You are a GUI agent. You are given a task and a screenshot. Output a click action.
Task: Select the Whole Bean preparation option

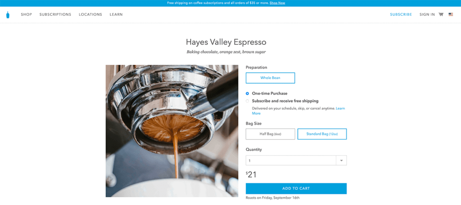point(270,78)
